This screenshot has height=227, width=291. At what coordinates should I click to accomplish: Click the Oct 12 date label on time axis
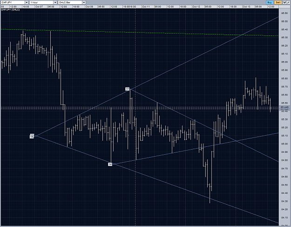pos(196,7)
